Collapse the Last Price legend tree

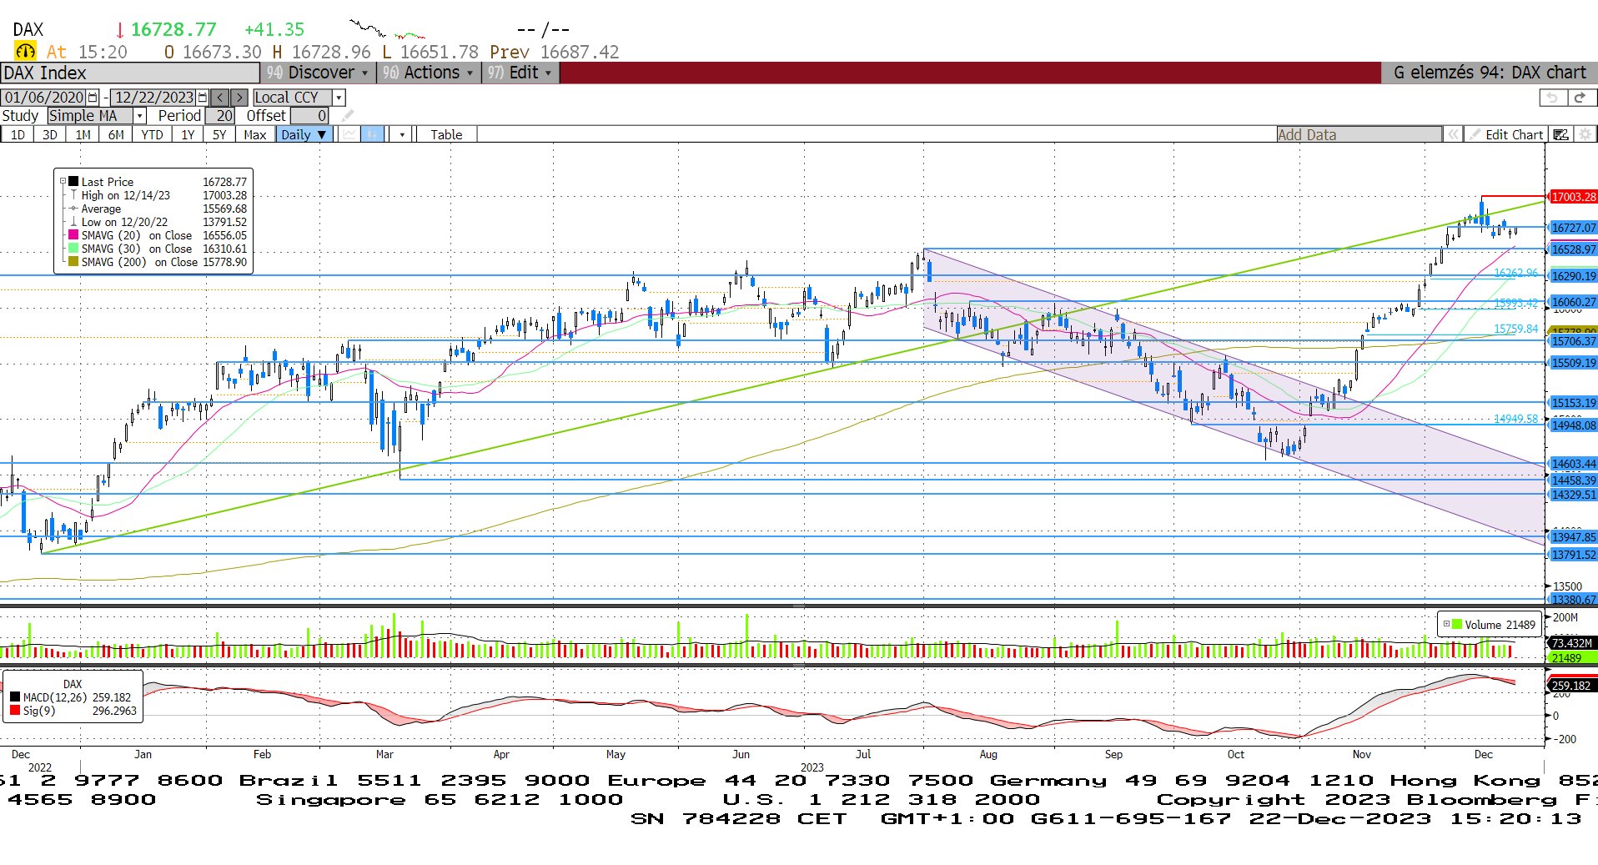tap(63, 181)
